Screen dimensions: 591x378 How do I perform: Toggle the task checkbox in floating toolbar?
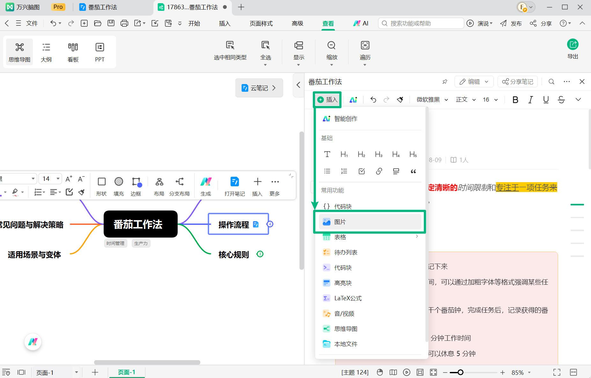point(69,192)
